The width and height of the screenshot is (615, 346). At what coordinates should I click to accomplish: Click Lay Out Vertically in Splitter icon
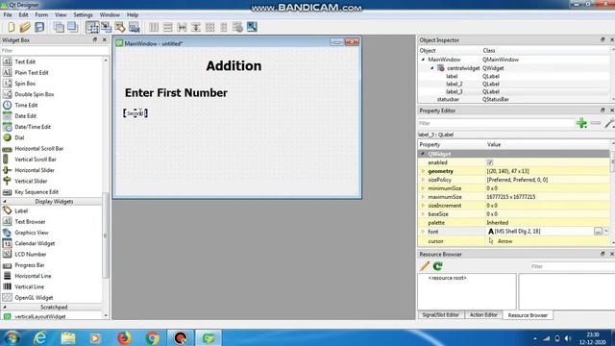(196, 27)
